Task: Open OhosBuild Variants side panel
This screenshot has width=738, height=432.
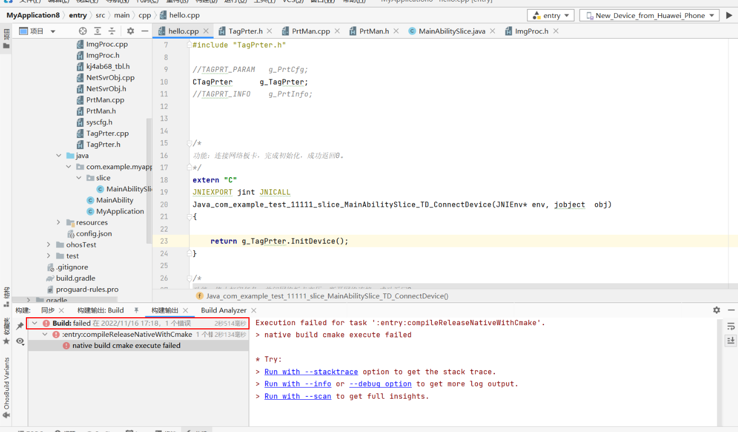Action: pyautogui.click(x=6, y=388)
